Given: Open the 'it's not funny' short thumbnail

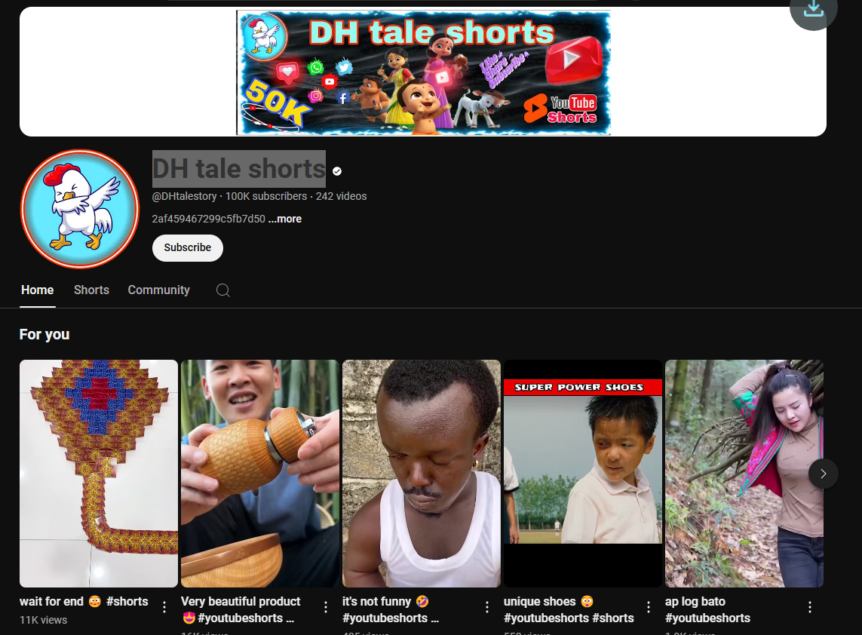Looking at the screenshot, I should (422, 474).
